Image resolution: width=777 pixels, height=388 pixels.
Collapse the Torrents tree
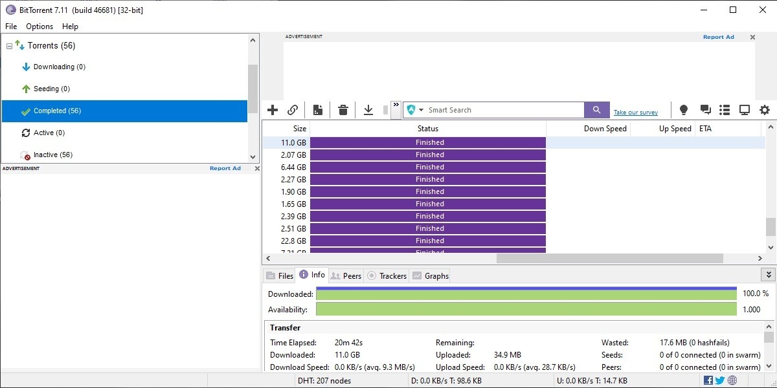pos(8,45)
